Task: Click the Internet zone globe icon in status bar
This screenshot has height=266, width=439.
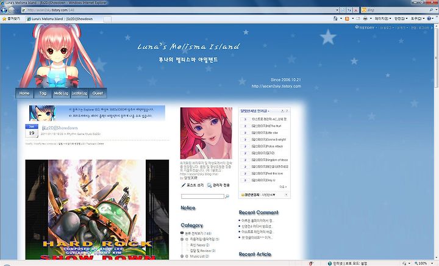Action: (330, 264)
